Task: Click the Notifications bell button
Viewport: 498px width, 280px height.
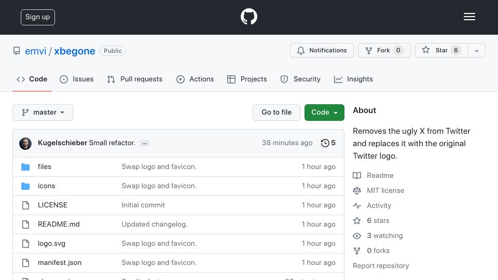Action: pos(322,50)
